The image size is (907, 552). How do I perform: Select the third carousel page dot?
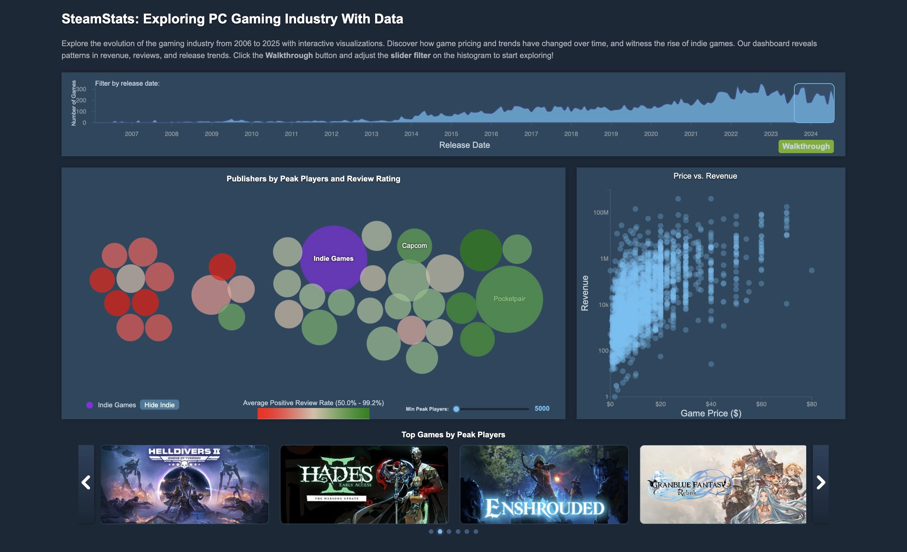tap(449, 531)
